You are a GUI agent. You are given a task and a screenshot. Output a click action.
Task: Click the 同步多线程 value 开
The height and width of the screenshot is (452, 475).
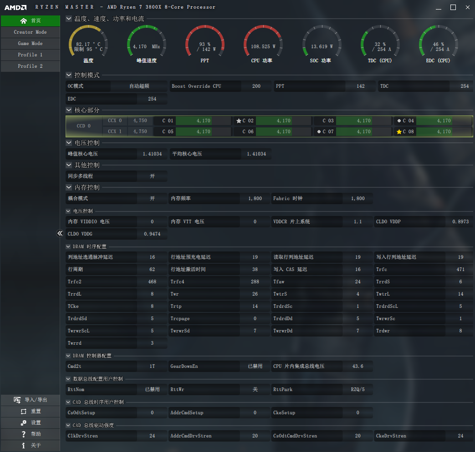click(152, 176)
